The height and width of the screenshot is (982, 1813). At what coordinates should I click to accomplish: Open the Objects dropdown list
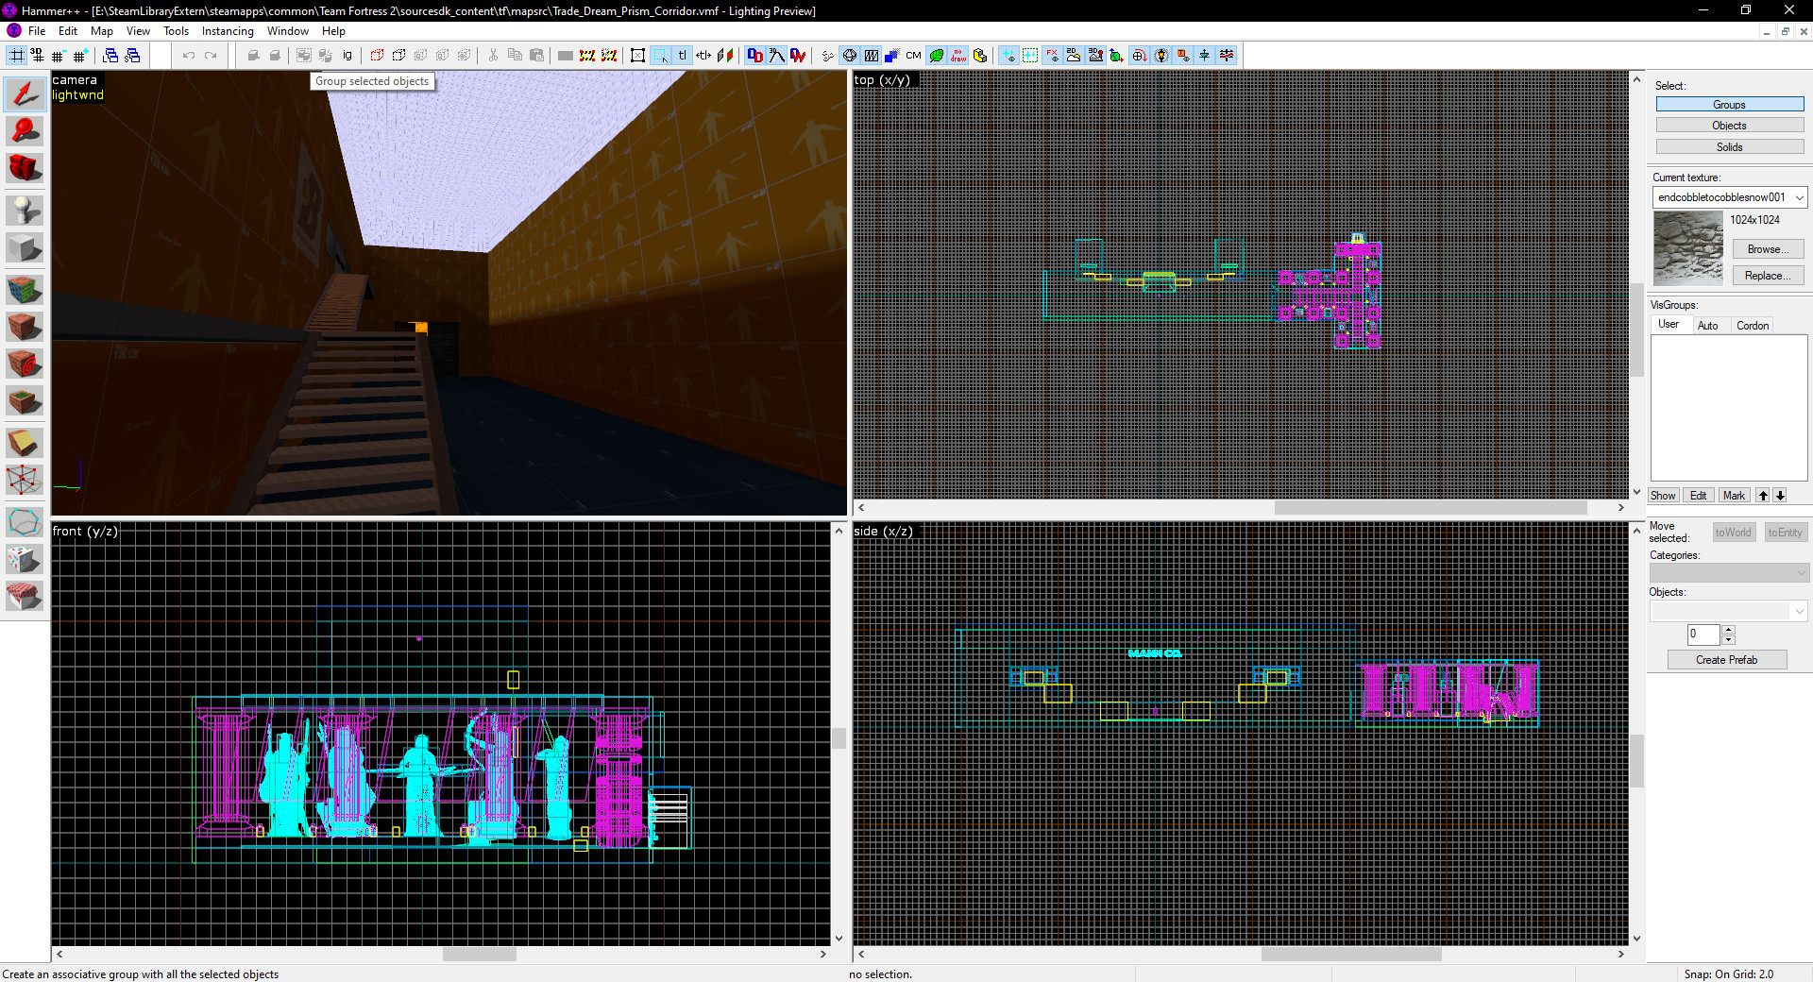pos(1727,610)
